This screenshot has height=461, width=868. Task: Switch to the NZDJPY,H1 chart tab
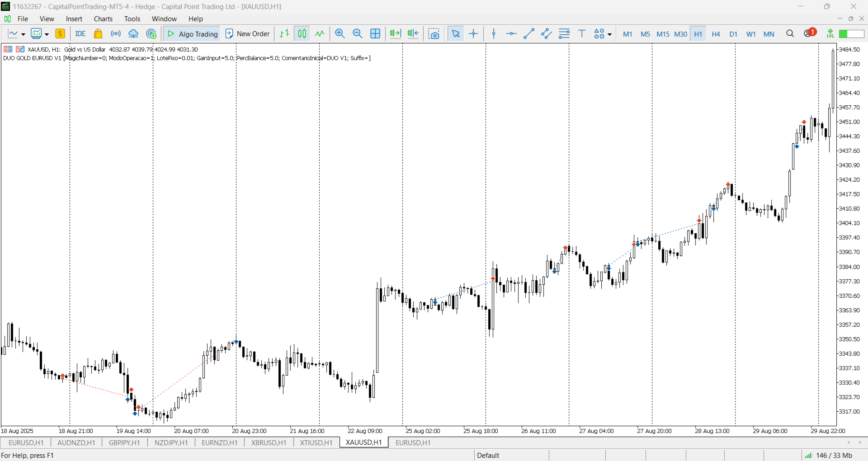click(x=171, y=443)
